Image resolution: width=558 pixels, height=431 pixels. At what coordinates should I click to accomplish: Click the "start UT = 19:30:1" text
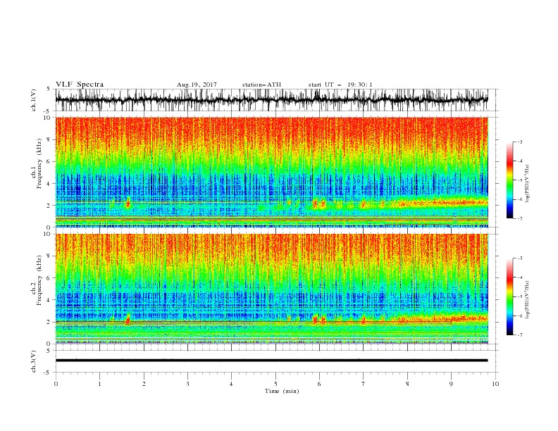tap(340, 85)
